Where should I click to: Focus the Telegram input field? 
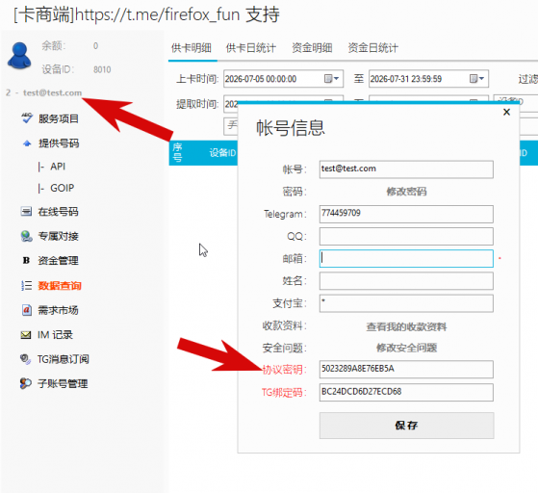(x=406, y=214)
